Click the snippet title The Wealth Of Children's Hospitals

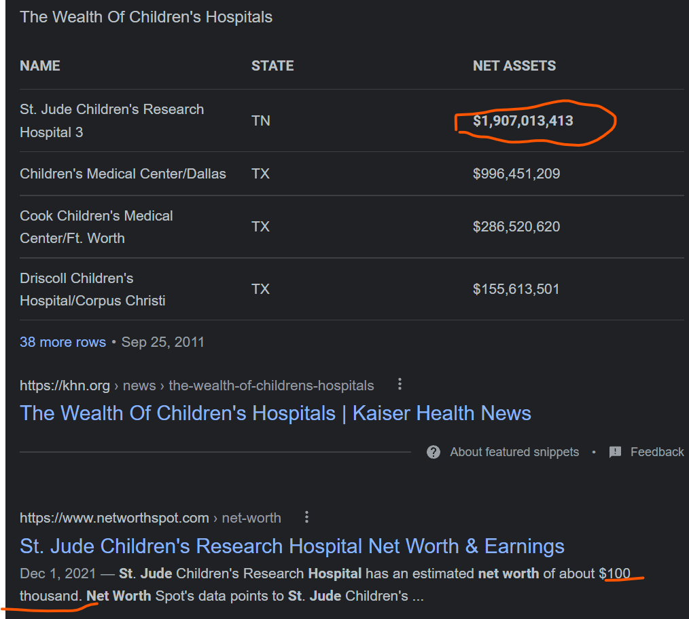point(146,17)
